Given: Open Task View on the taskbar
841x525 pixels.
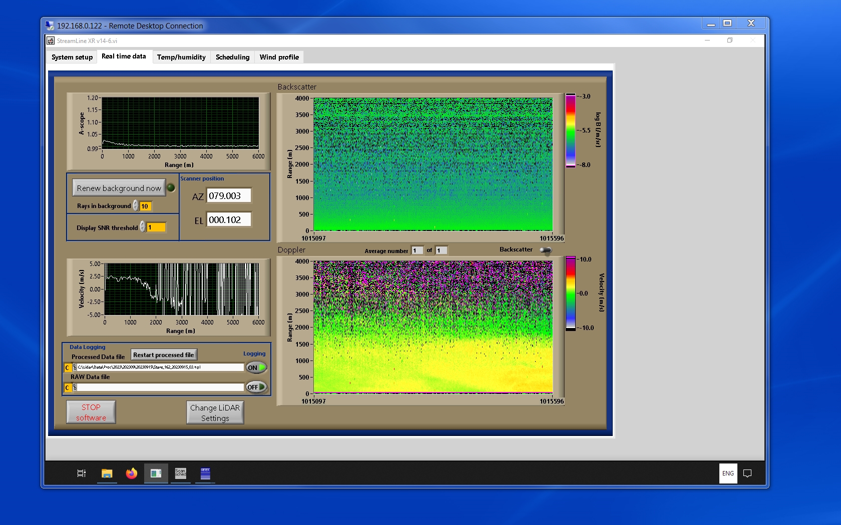Looking at the screenshot, I should [x=82, y=473].
